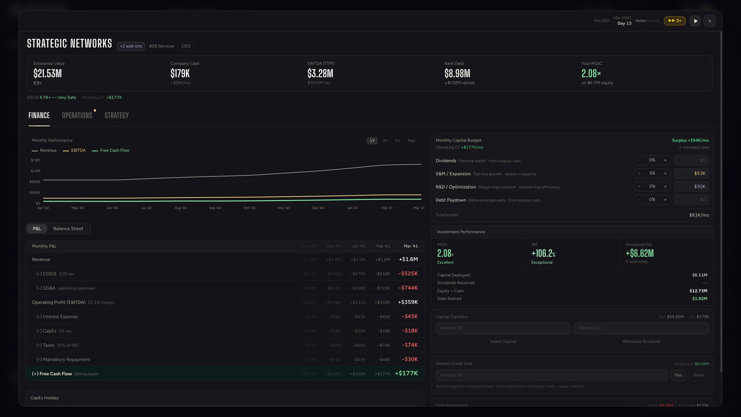Click the Operating Profit +$359K value

point(408,302)
